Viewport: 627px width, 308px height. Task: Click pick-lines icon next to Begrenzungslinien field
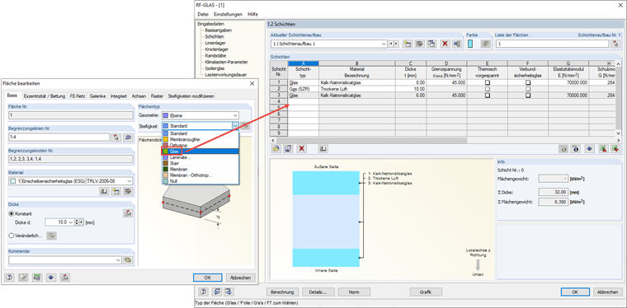(116, 138)
